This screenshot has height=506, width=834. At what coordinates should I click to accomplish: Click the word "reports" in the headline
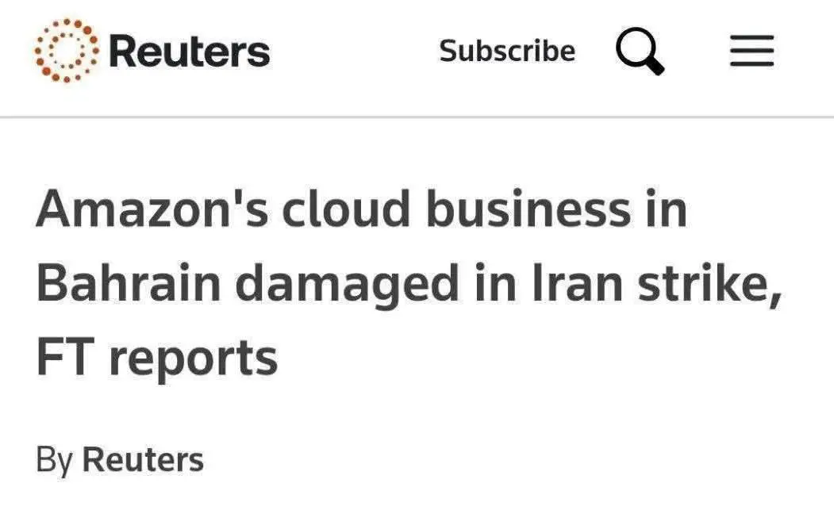(194, 359)
